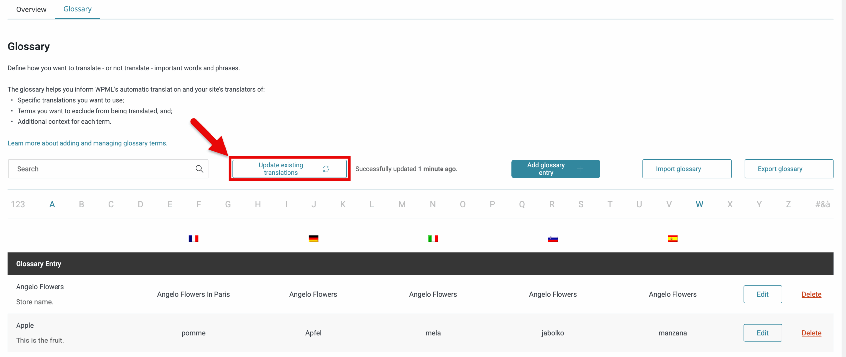Click the 'This is the fruit.' description
The image size is (846, 357).
tap(40, 341)
